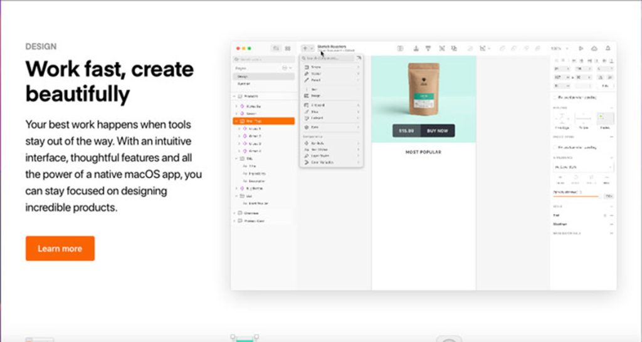Click the Insert plus button
Screen dimensions: 642x342
[305, 48]
